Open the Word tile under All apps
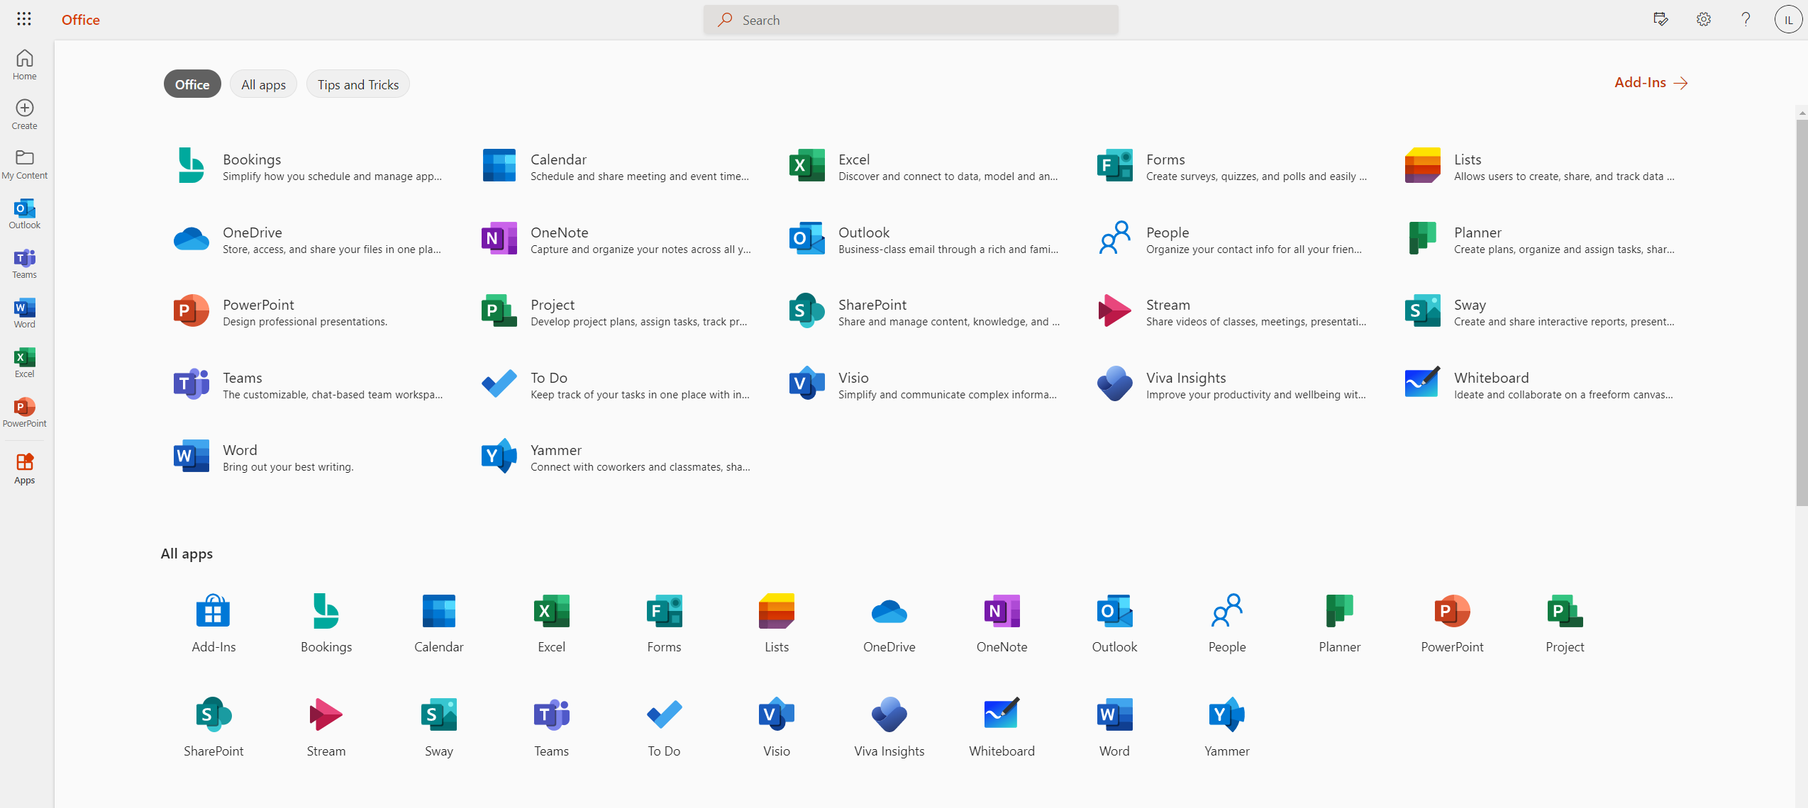Viewport: 1808px width, 808px height. pyautogui.click(x=1114, y=727)
